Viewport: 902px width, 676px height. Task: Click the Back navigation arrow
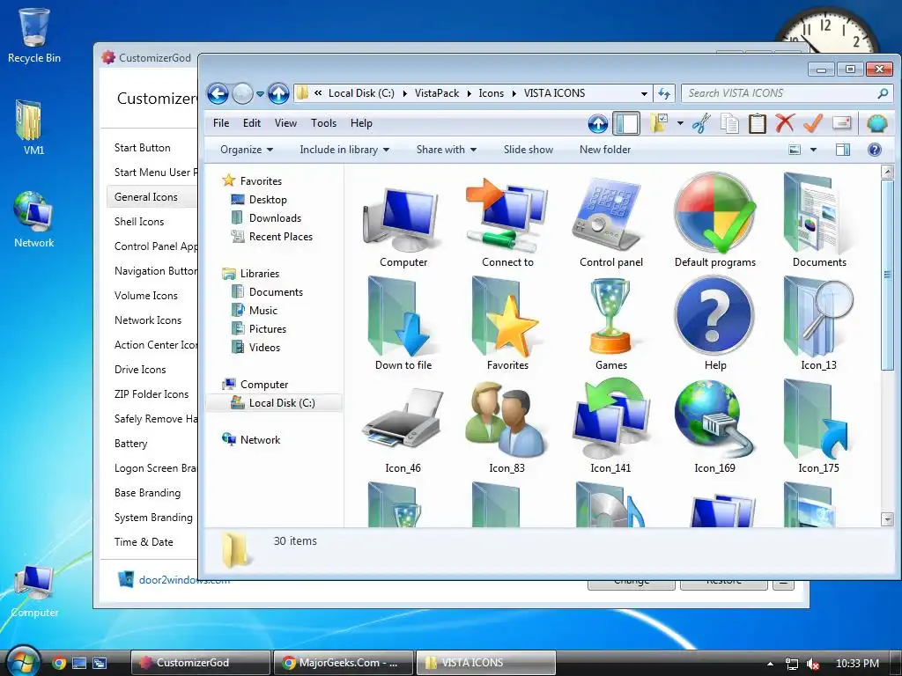[x=218, y=93]
